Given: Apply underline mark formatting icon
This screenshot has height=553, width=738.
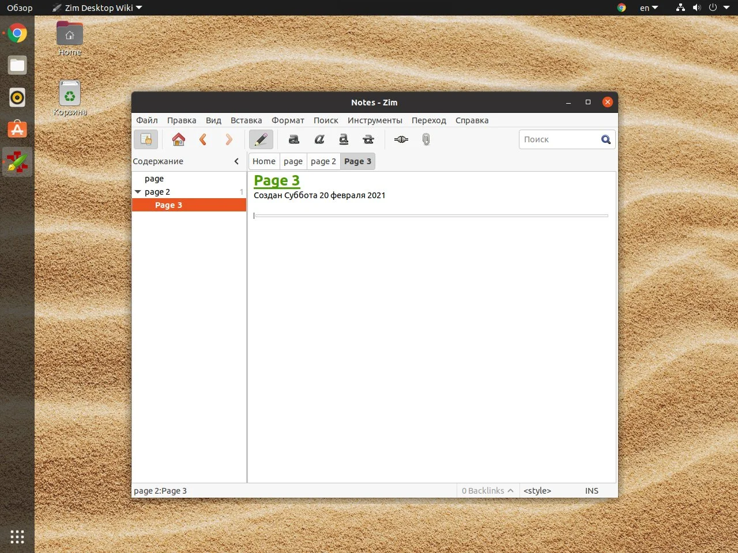Looking at the screenshot, I should tap(344, 139).
